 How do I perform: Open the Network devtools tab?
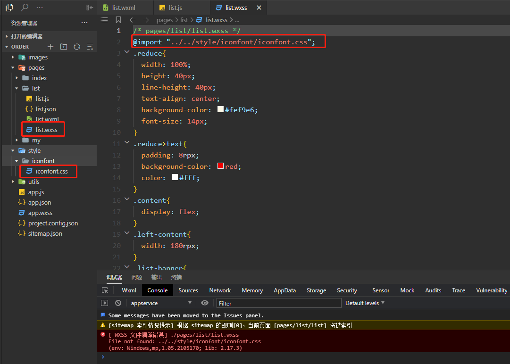220,290
